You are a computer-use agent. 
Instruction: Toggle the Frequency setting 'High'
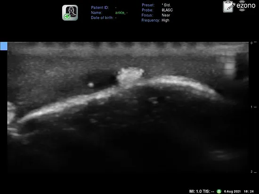pos(165,20)
